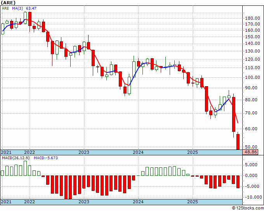
Task: Click the latest red candlestick ending at 48.86
Action: click(238, 142)
